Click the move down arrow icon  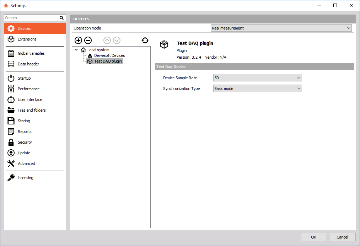(117, 41)
